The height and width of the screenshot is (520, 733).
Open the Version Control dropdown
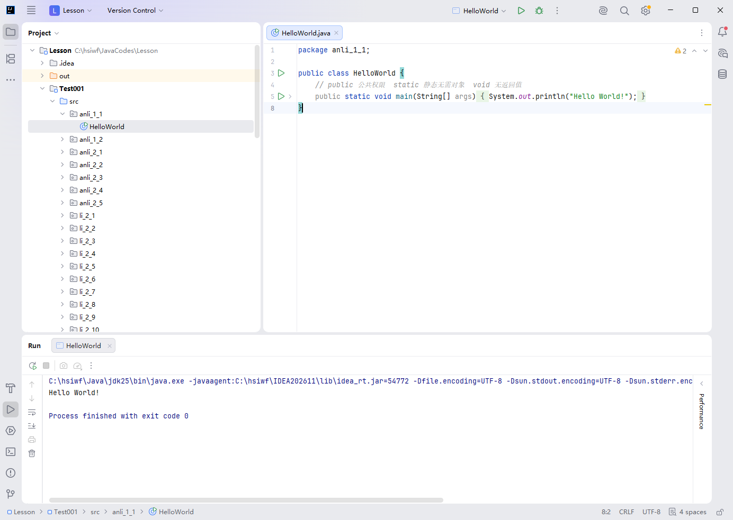[135, 11]
